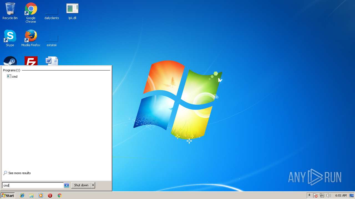Open Opera browser from taskbar
Viewport: 355px width, 199px height.
50,195
